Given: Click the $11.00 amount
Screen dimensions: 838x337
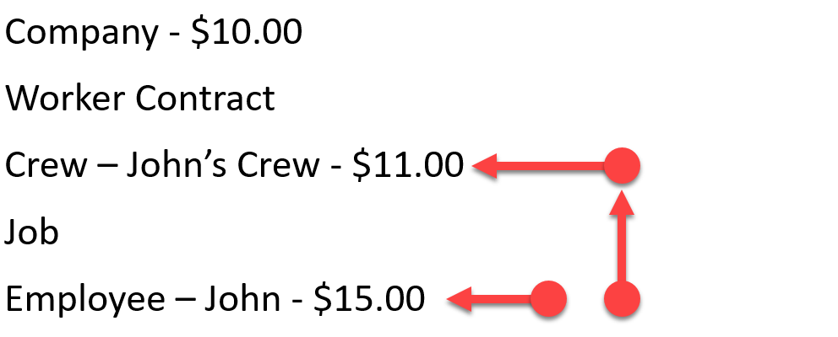Looking at the screenshot, I should click(x=408, y=165).
